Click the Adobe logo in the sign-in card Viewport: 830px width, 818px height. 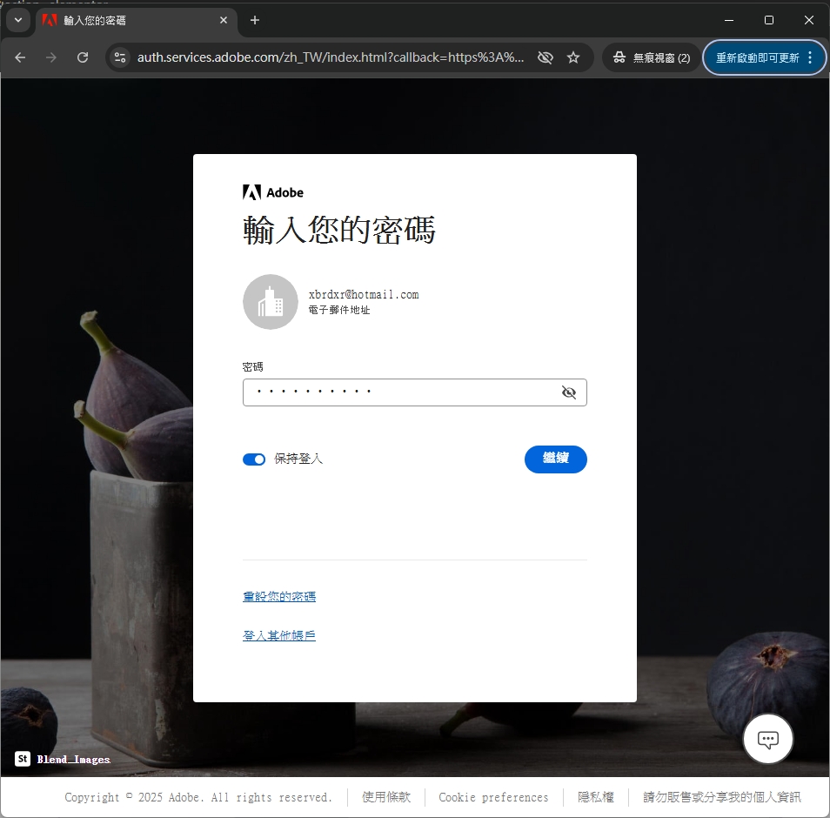273,192
